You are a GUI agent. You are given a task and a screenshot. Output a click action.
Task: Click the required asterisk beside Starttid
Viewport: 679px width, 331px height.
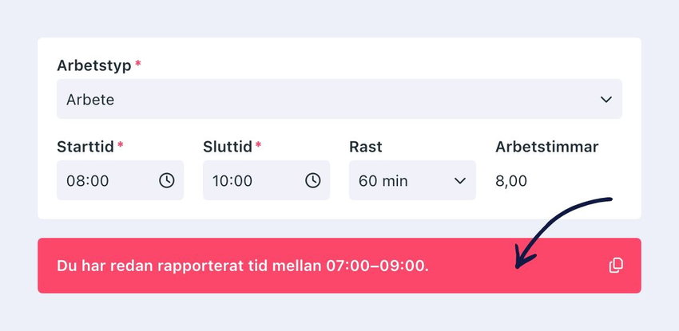(x=121, y=144)
